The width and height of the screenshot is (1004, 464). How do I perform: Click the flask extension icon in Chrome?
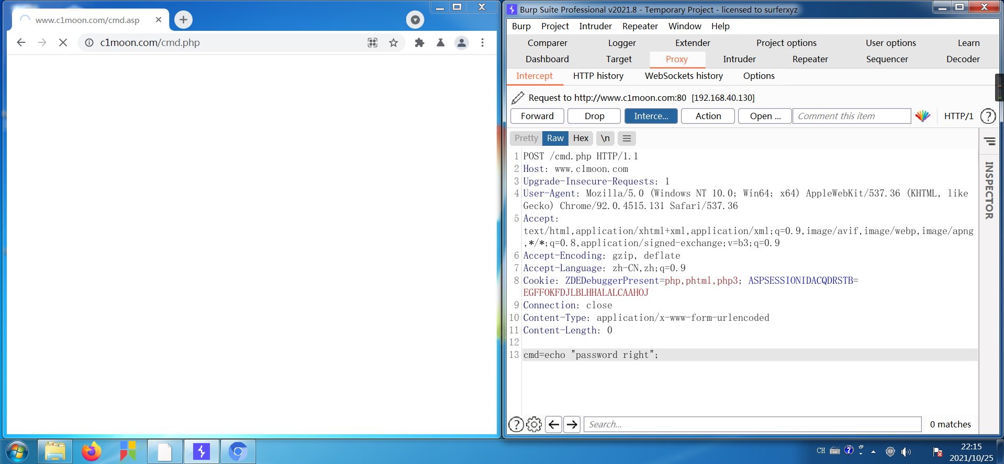[x=440, y=43]
